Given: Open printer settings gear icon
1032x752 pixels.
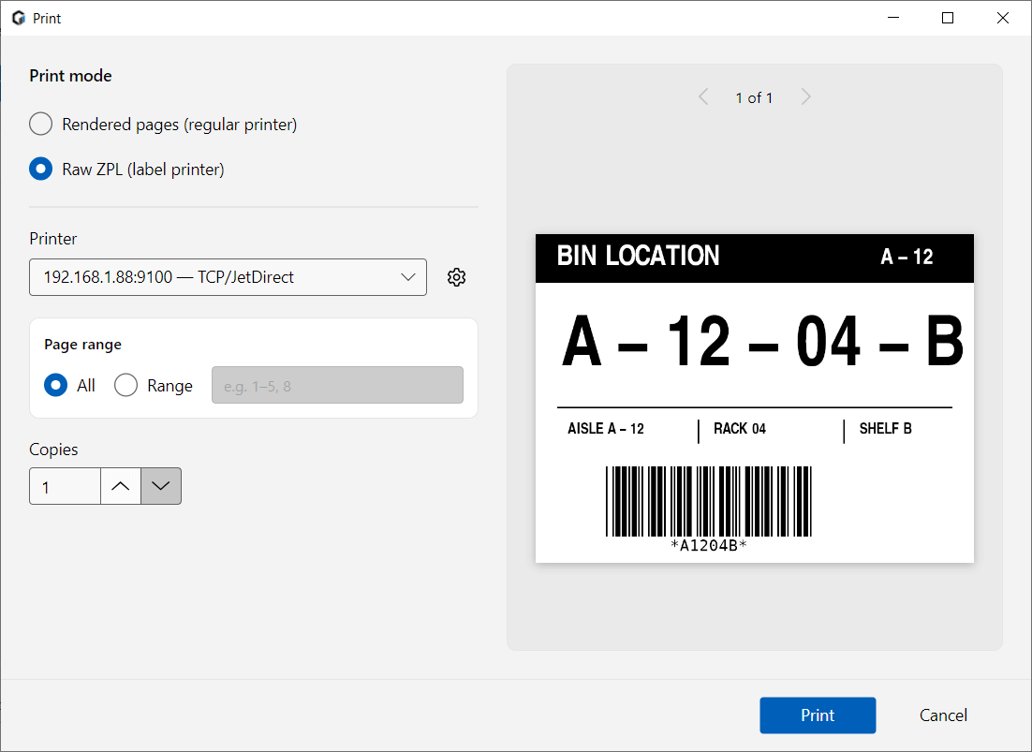Looking at the screenshot, I should pos(456,277).
